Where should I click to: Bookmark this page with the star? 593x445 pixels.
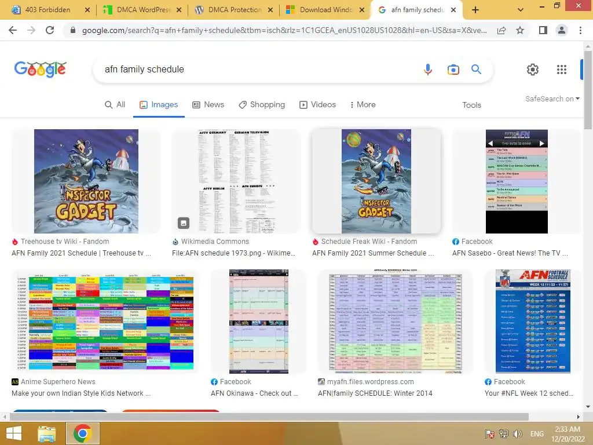520,30
